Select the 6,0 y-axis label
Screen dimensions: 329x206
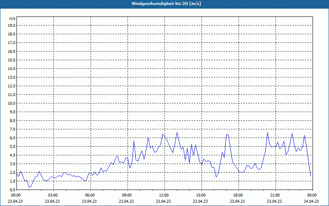pos(12,138)
